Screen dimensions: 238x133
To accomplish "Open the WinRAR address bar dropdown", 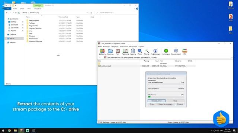I will click(232, 58).
